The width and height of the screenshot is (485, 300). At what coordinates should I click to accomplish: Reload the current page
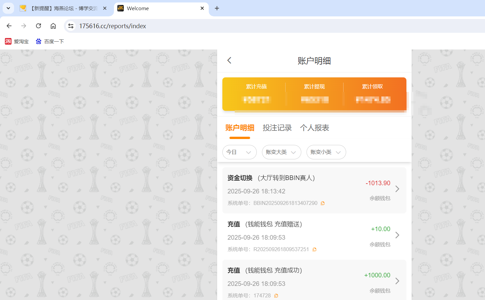tap(38, 26)
